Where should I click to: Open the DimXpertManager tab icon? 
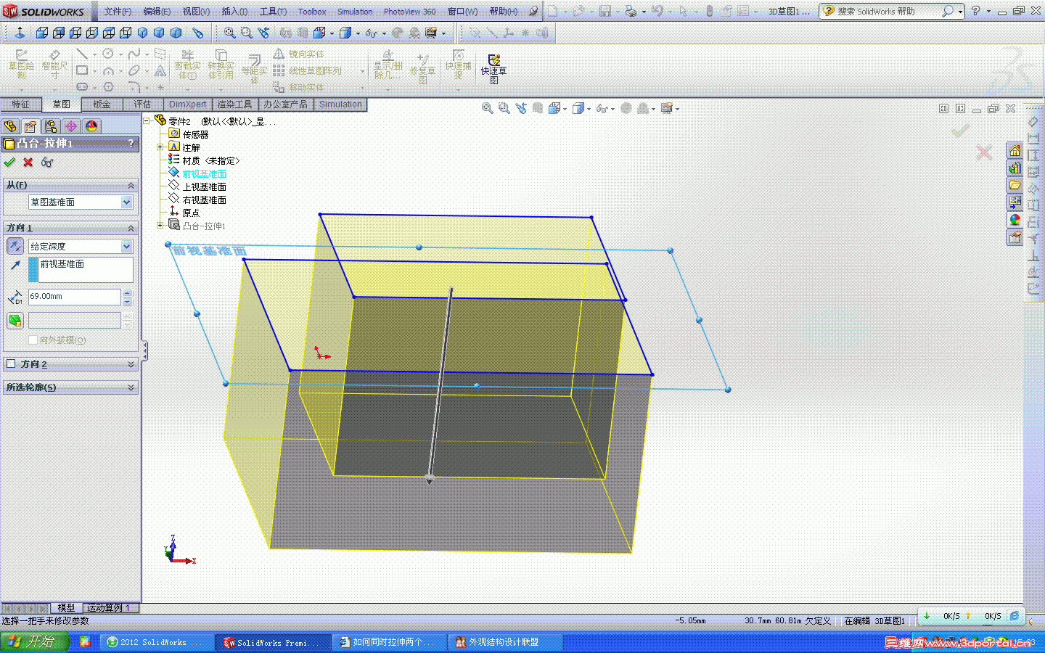pos(71,126)
